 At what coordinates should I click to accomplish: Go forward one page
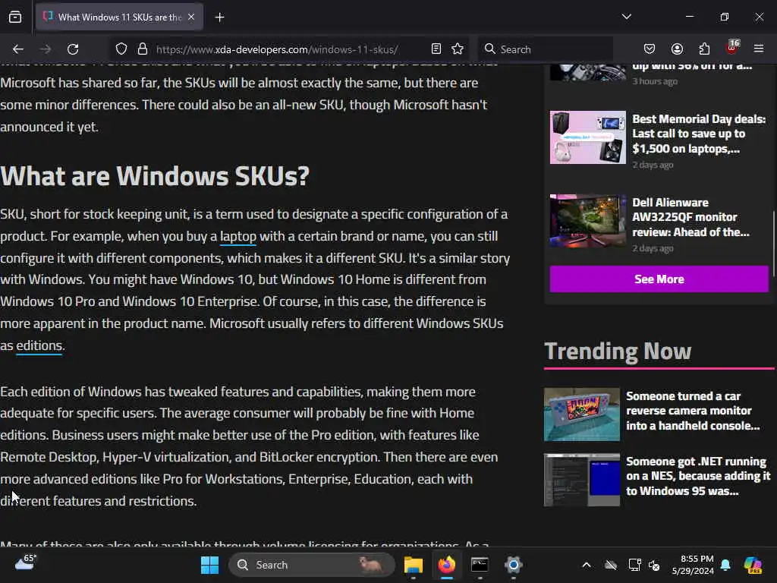[46, 49]
